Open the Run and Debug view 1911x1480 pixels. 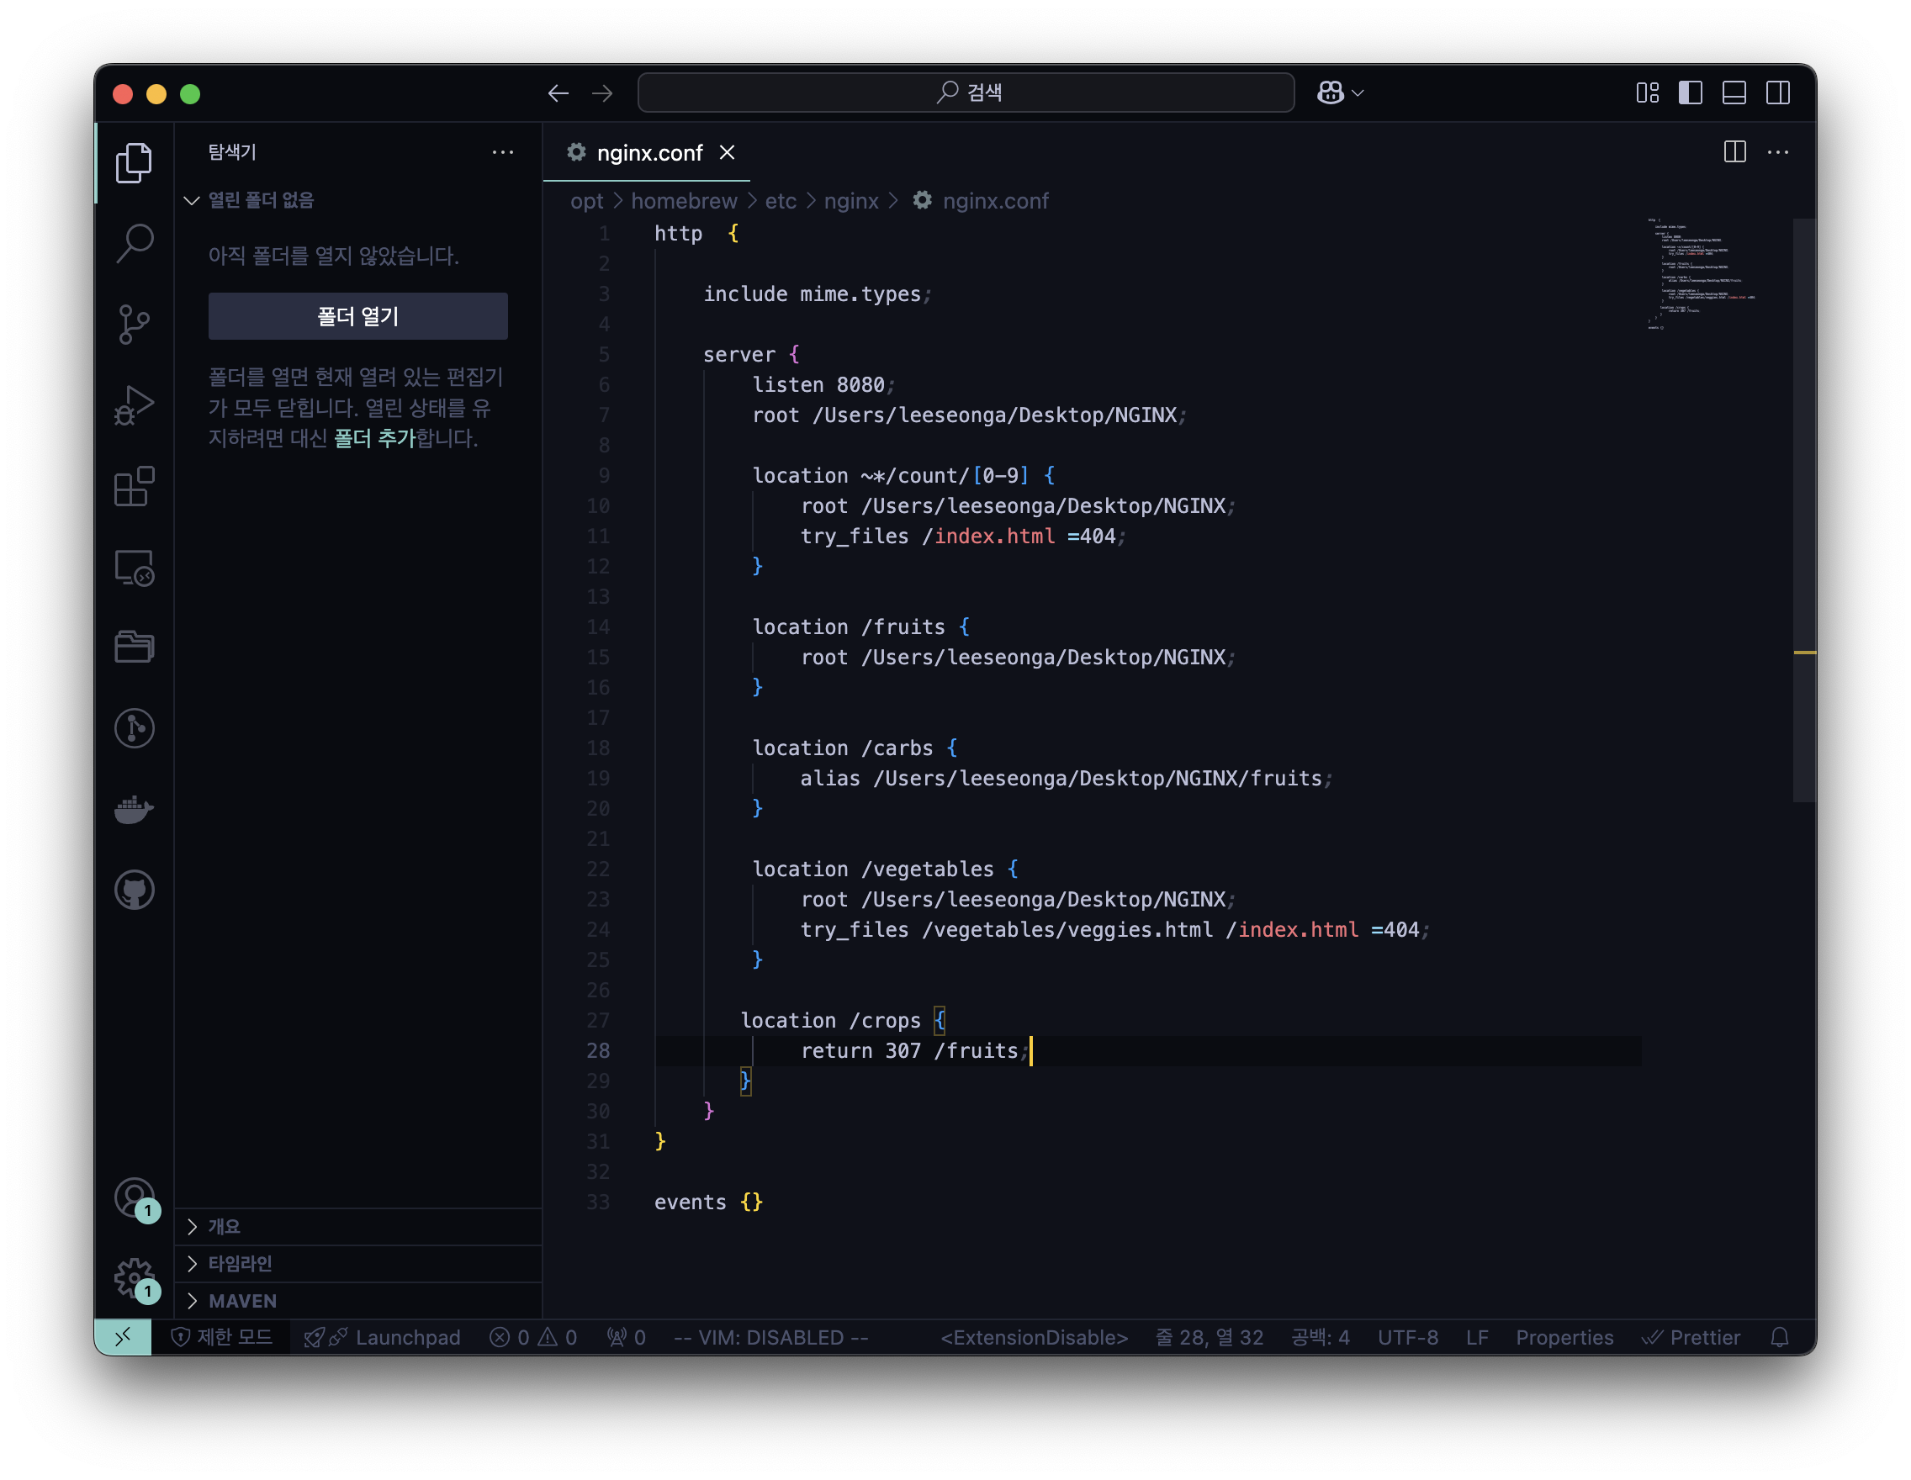click(x=134, y=406)
